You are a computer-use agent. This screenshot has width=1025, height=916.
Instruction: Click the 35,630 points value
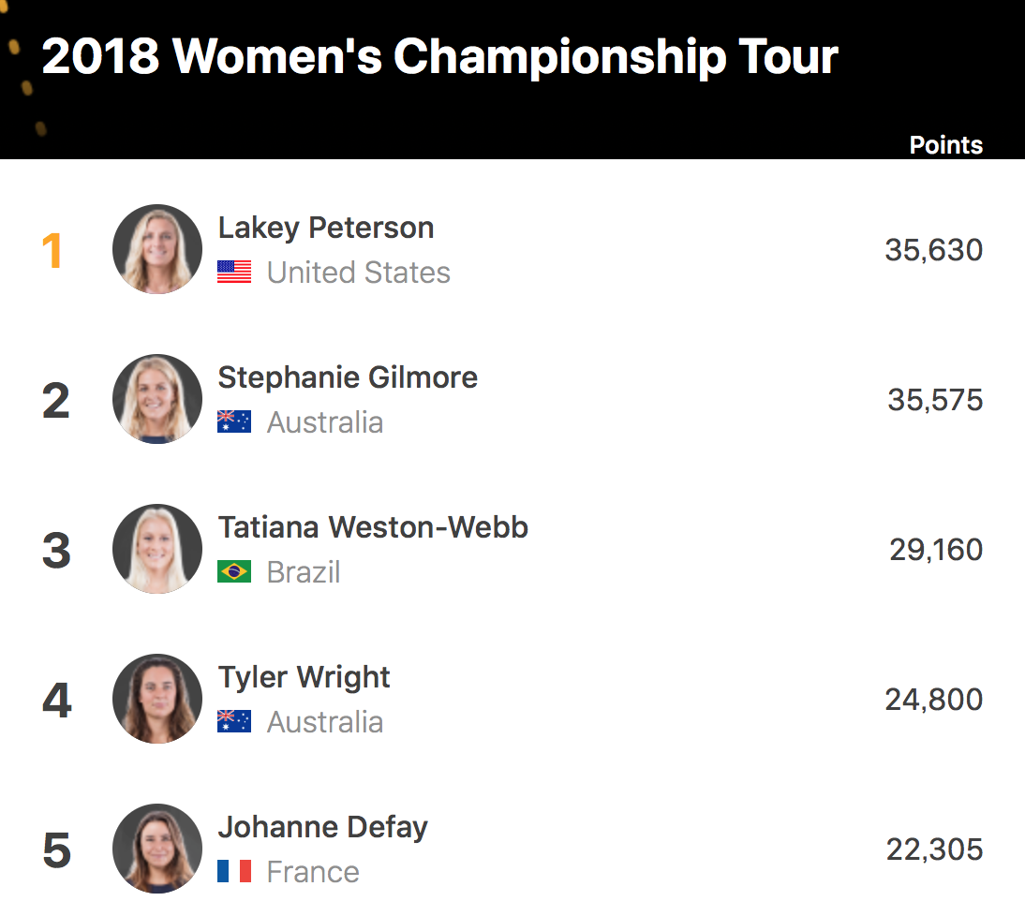pyautogui.click(x=933, y=250)
